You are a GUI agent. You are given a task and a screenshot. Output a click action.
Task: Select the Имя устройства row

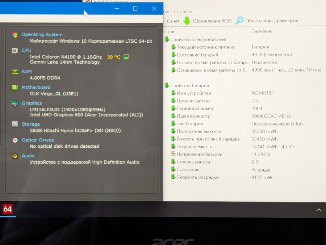pos(222,93)
